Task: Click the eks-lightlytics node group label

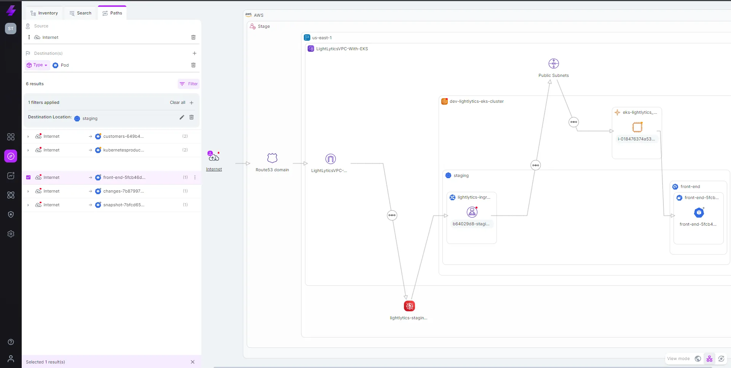Action: pos(640,112)
